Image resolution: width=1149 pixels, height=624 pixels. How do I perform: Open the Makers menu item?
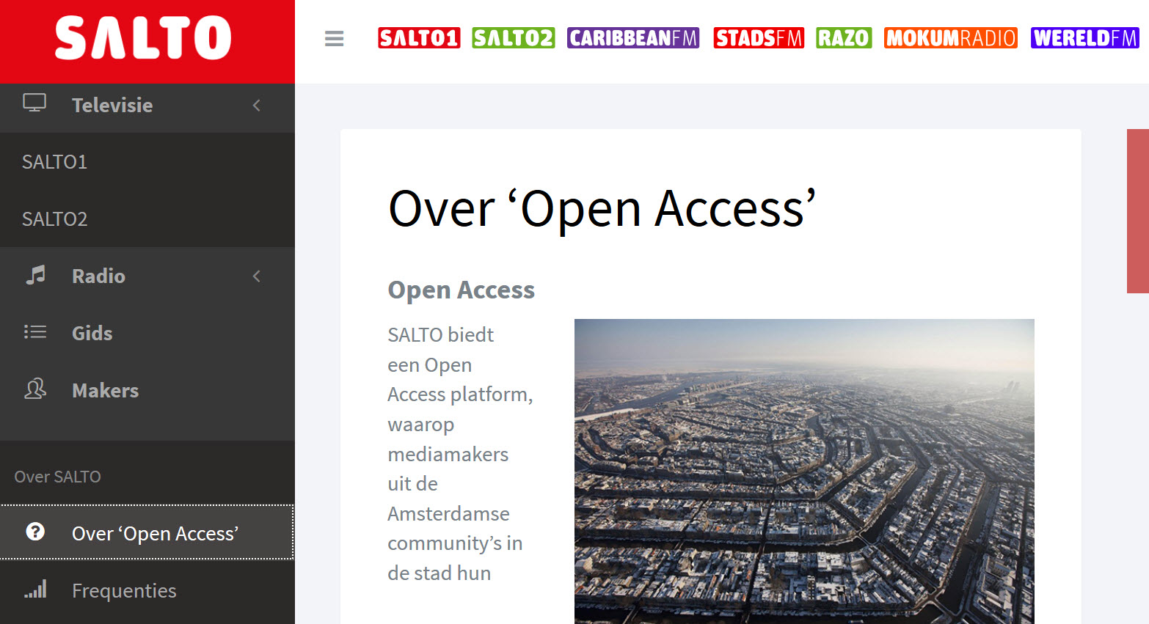(147, 390)
